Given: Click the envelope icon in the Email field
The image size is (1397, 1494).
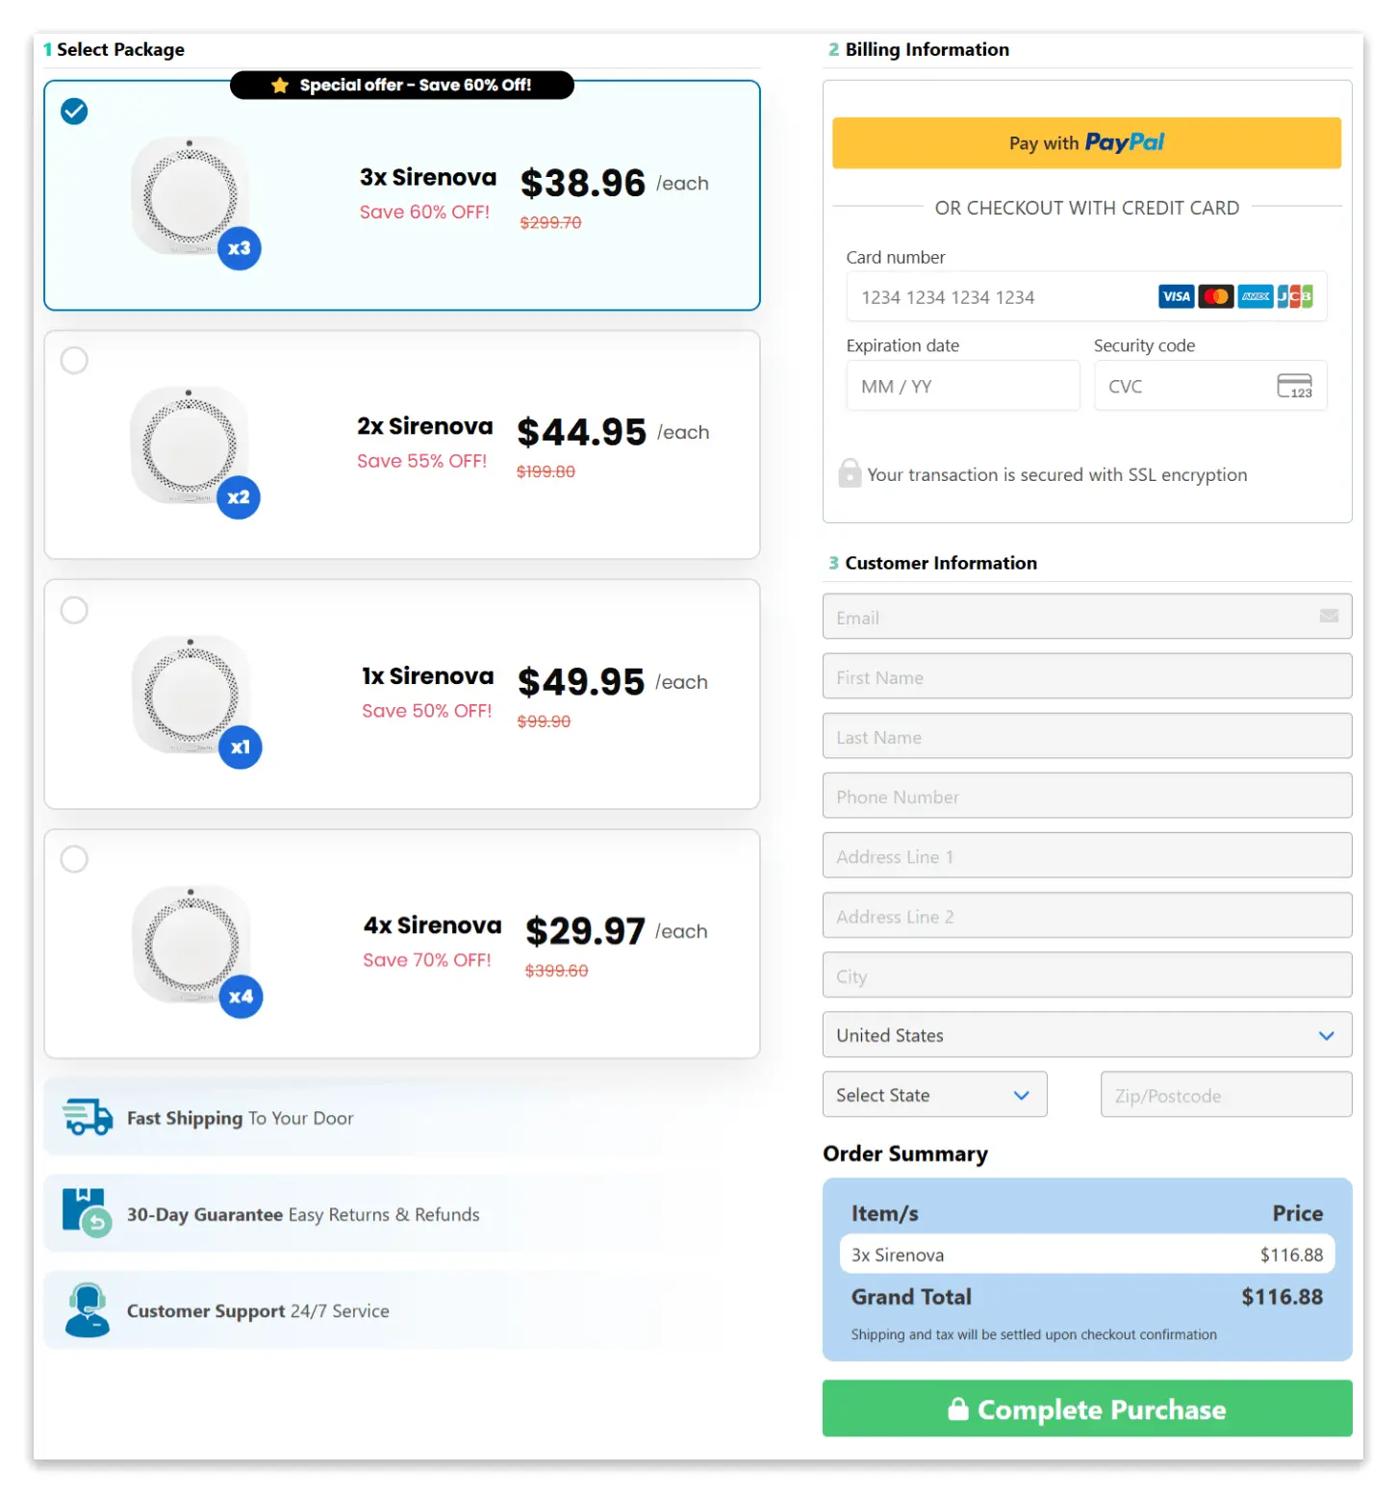Looking at the screenshot, I should pyautogui.click(x=1329, y=617).
